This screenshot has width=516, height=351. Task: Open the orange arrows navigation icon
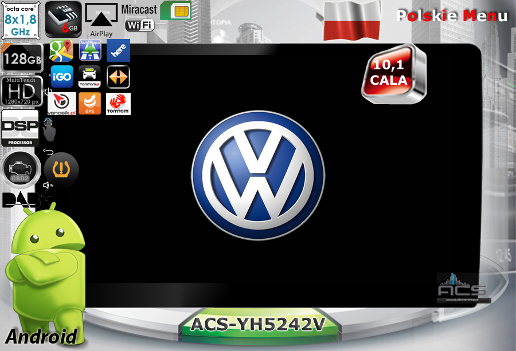point(118,77)
